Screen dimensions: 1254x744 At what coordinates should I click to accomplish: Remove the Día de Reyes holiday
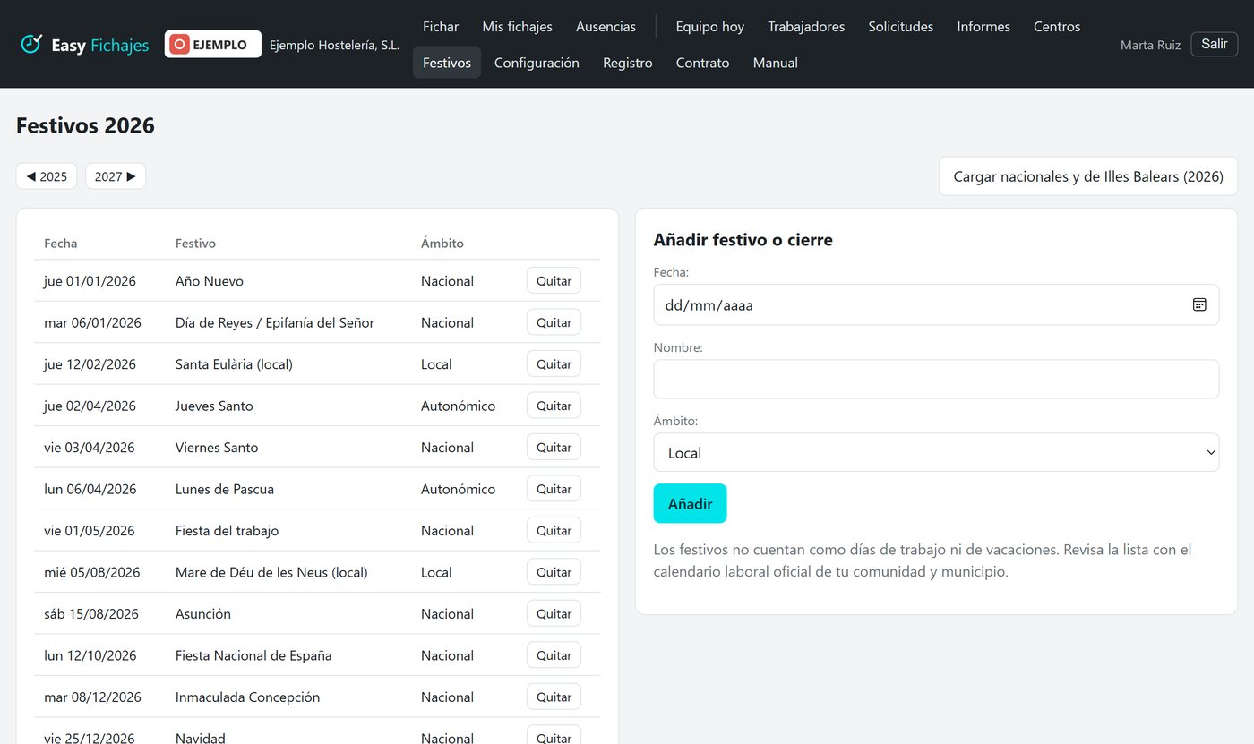tap(554, 322)
